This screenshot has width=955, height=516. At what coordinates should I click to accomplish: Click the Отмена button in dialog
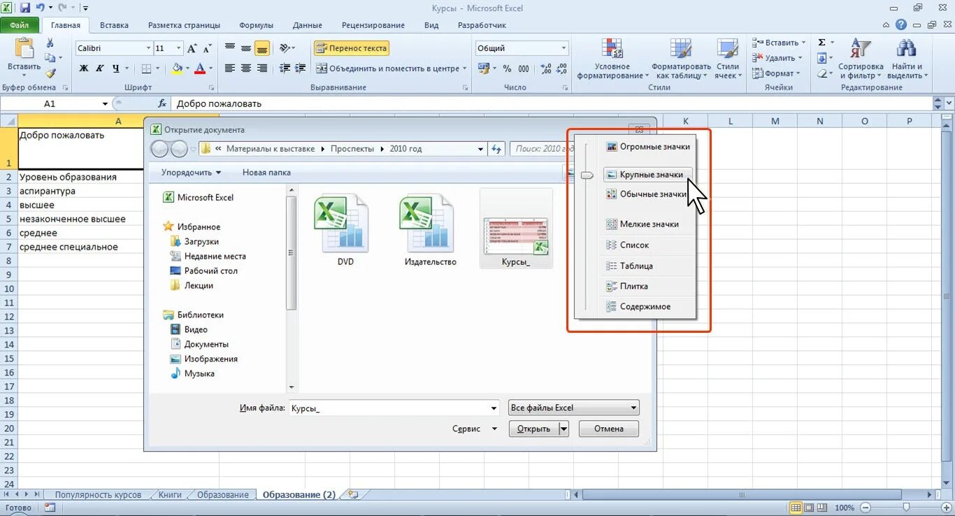[x=609, y=429]
